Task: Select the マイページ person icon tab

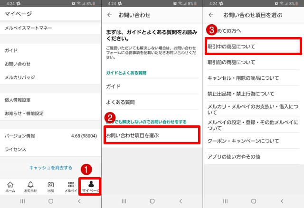Action: pyautogui.click(x=90, y=187)
